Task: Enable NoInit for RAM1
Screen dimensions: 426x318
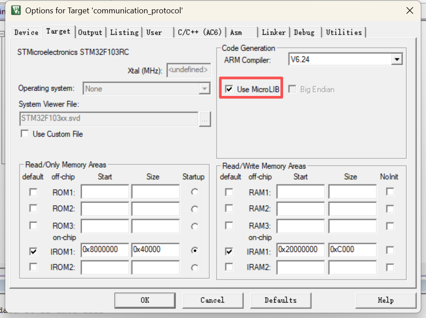Action: 390,191
